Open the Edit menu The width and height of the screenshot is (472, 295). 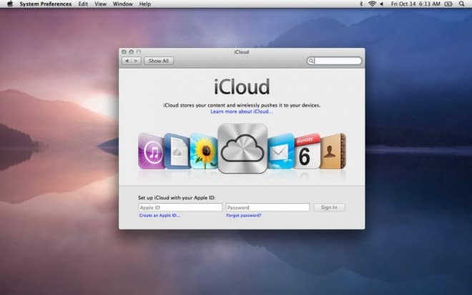click(x=82, y=4)
